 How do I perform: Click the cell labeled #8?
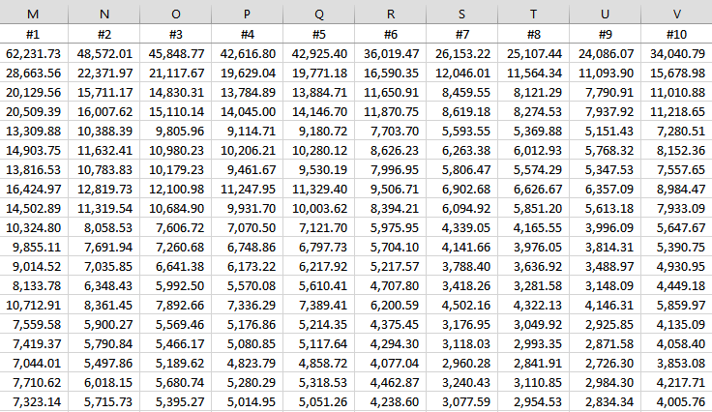534,34
